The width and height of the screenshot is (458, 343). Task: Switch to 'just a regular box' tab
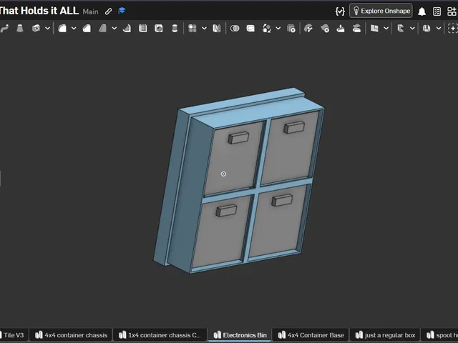coord(385,335)
